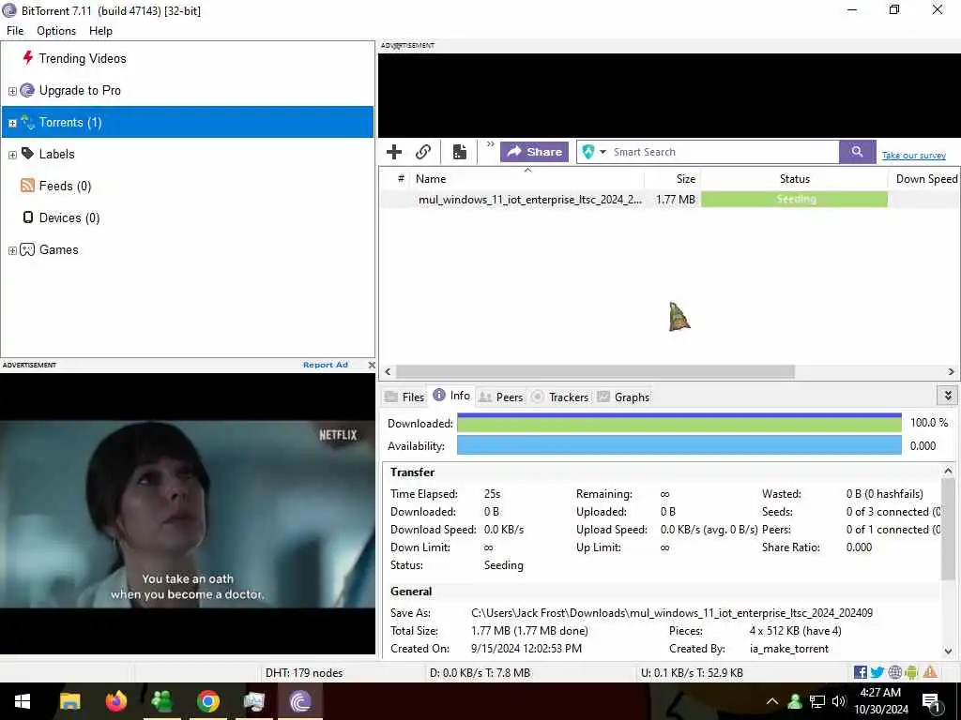Viewport: 961px width, 720px height.
Task: Open the File menu
Action: coord(15,31)
